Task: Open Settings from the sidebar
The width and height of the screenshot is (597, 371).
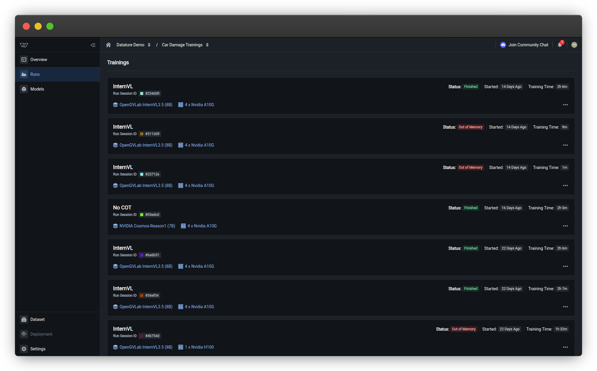Action: (x=38, y=349)
